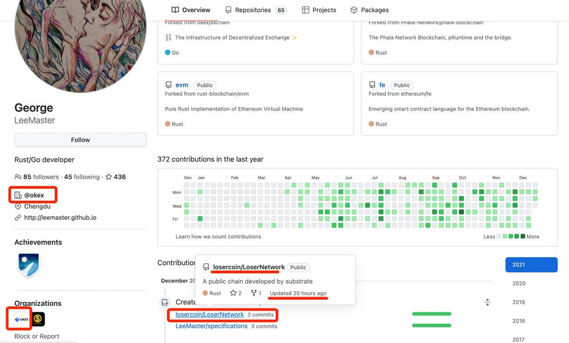Click Block or Report link
Viewport: 569px width, 343px height.
pyautogui.click(x=37, y=336)
